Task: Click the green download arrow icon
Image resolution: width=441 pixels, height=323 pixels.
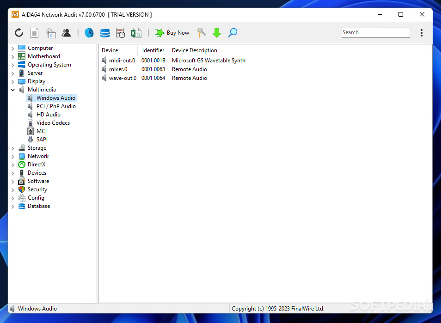Action: 217,33
